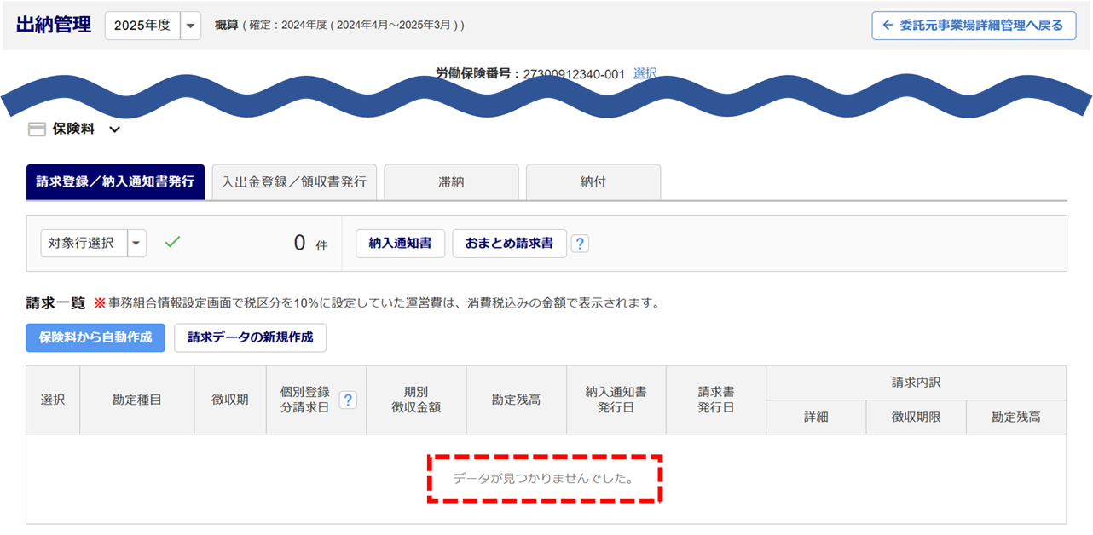Click the 徴収期限 column header
The image size is (1093, 535).
click(916, 417)
